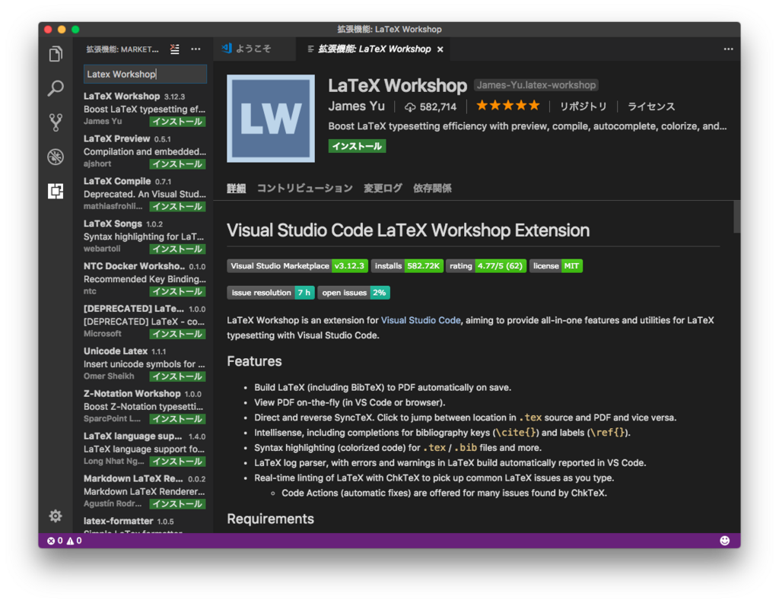Viewport: 779px width, 603px height.
Task: Select NTC Docker Workshop in results
Action: pyautogui.click(x=145, y=278)
